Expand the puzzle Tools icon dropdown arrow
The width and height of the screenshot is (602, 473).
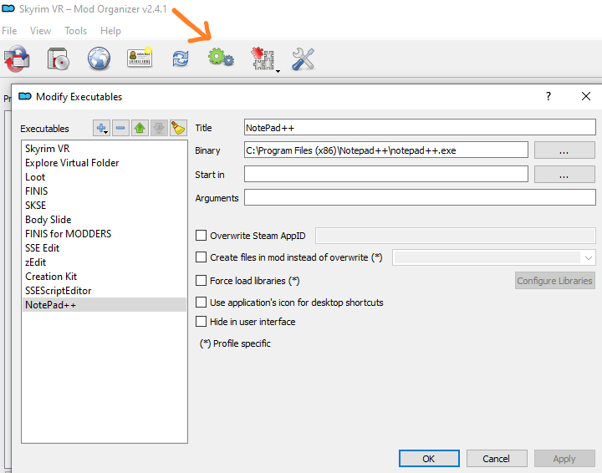[278, 71]
